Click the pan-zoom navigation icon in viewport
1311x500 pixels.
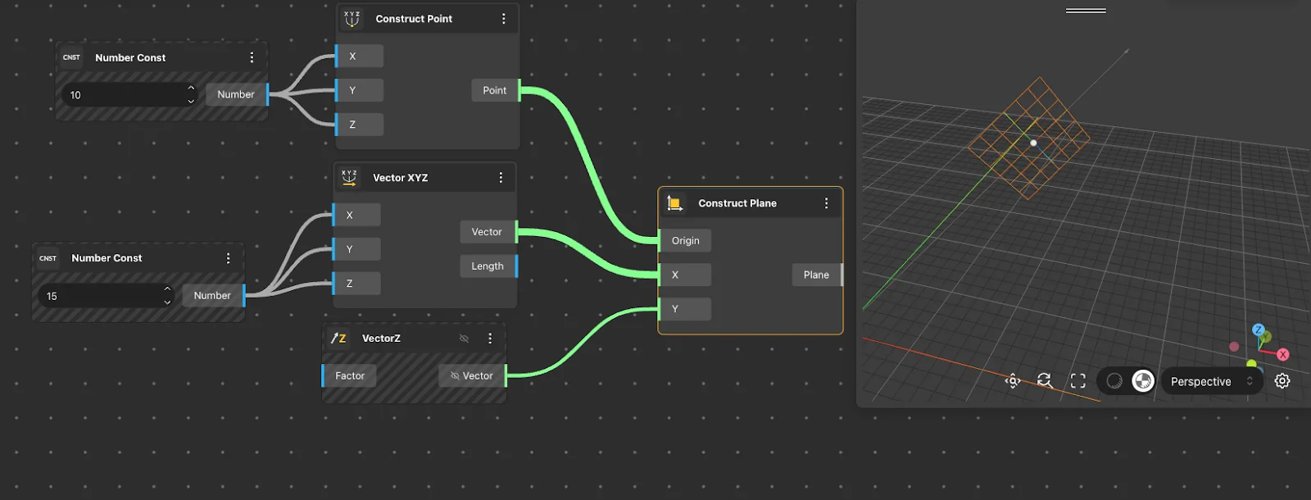coord(1013,381)
